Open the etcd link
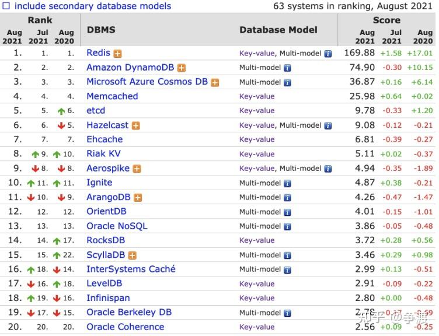This screenshot has width=439, height=336. pos(96,110)
